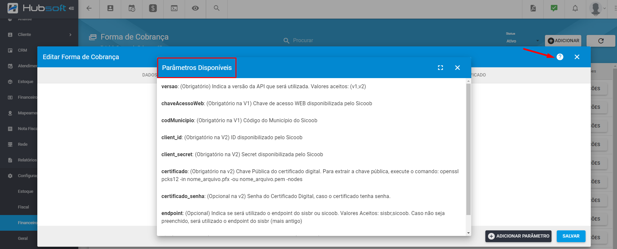The height and width of the screenshot is (249, 617).
Task: Click the Estoque box sidebar icon
Action: pos(10,82)
